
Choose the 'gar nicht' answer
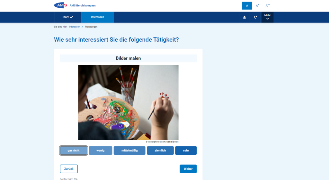pyautogui.click(x=74, y=151)
